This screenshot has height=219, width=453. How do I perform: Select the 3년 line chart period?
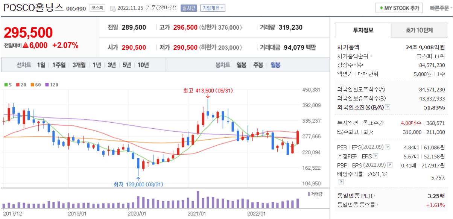[x=111, y=65]
